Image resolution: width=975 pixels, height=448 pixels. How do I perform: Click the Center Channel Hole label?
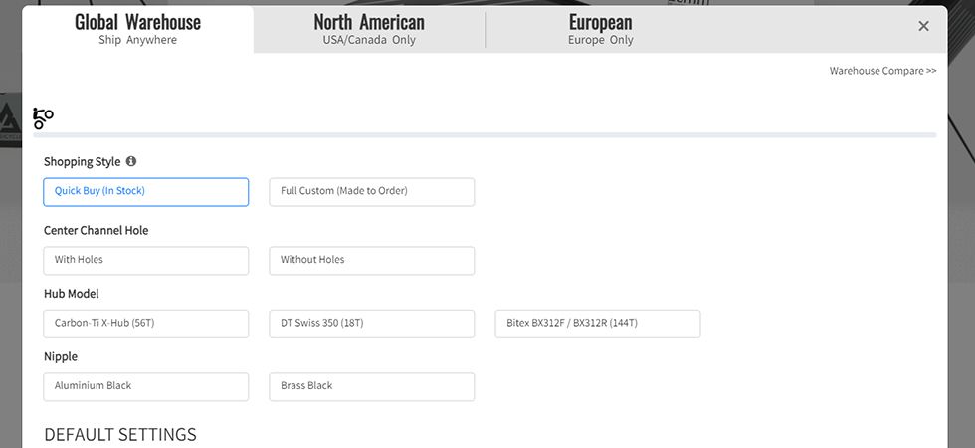click(96, 230)
